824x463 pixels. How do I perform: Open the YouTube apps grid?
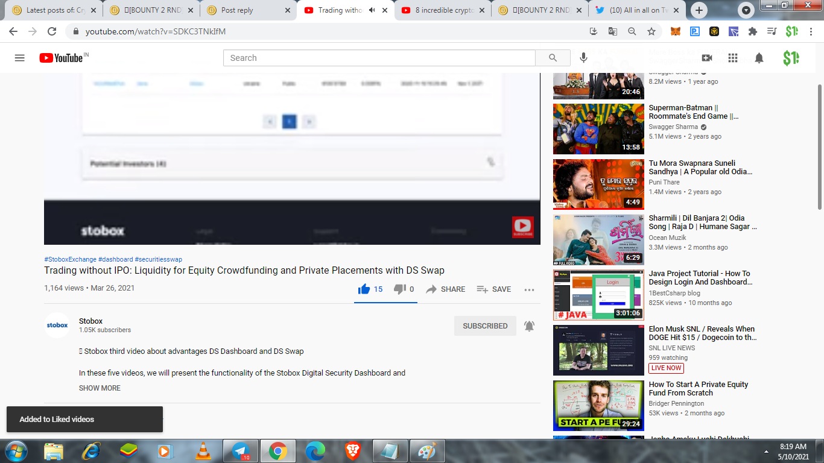point(733,58)
